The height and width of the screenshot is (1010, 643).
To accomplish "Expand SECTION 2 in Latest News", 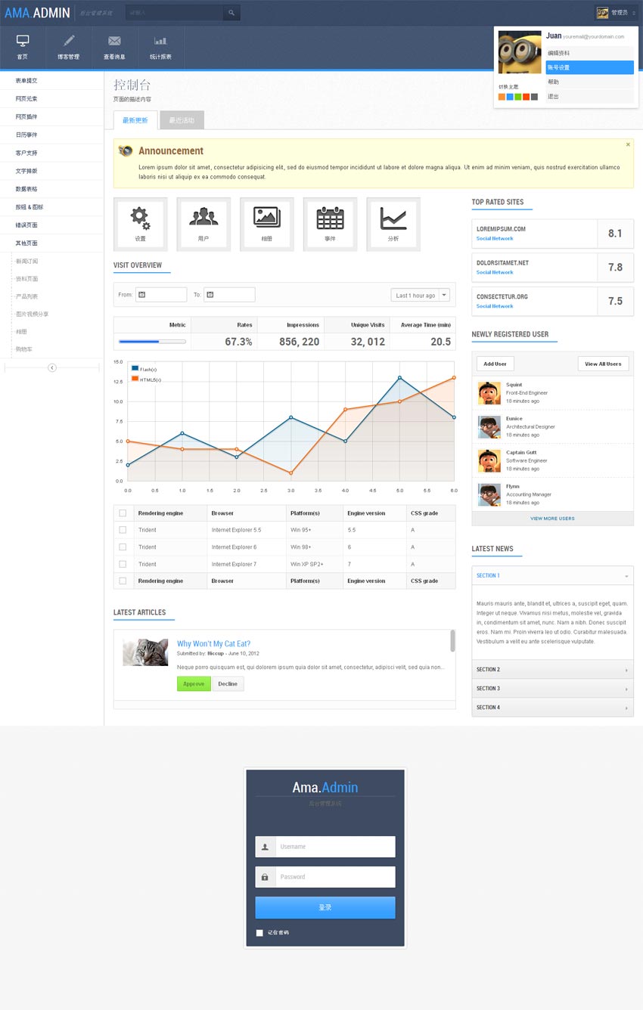I will 552,670.
